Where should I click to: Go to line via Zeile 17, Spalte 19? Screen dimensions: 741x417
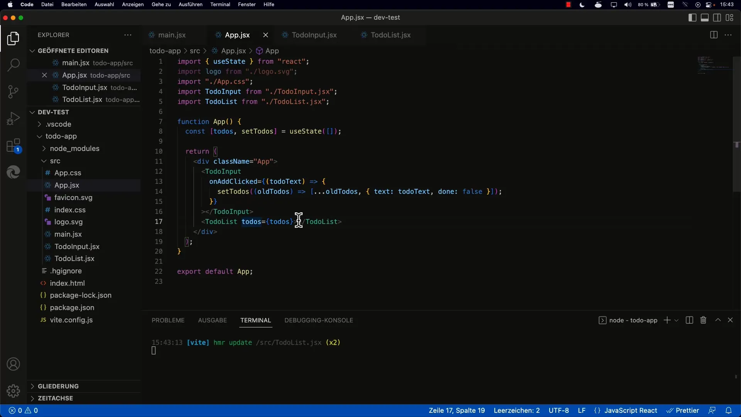pyautogui.click(x=457, y=410)
